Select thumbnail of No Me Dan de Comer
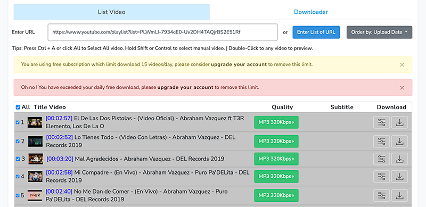Image resolution: width=426 pixels, height=207 pixels. tap(35, 195)
